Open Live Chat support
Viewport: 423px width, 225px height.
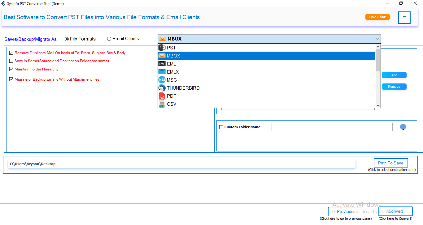tap(377, 17)
